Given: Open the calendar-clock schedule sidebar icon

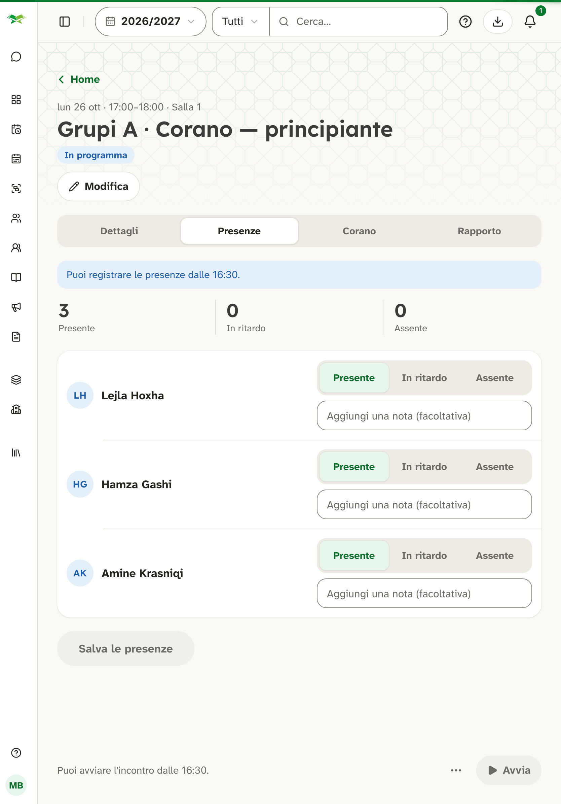Looking at the screenshot, I should click(x=16, y=130).
